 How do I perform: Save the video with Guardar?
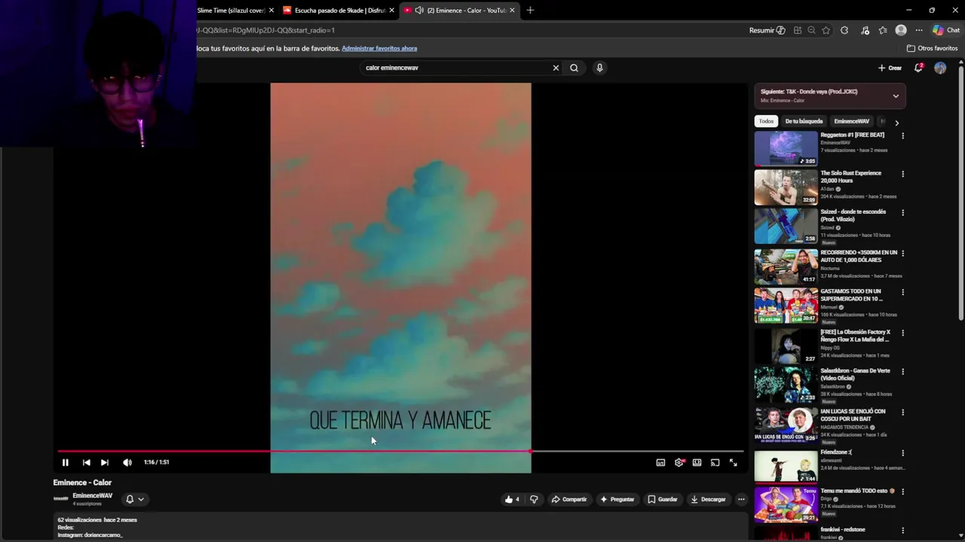point(663,499)
